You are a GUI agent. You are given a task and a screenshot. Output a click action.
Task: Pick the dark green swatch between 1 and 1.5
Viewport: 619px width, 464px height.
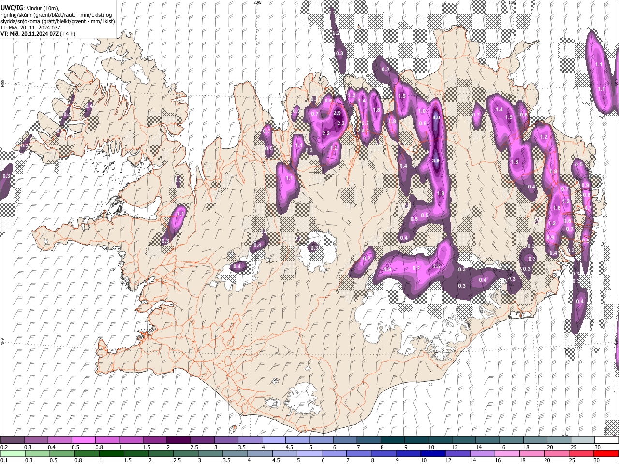point(112,453)
